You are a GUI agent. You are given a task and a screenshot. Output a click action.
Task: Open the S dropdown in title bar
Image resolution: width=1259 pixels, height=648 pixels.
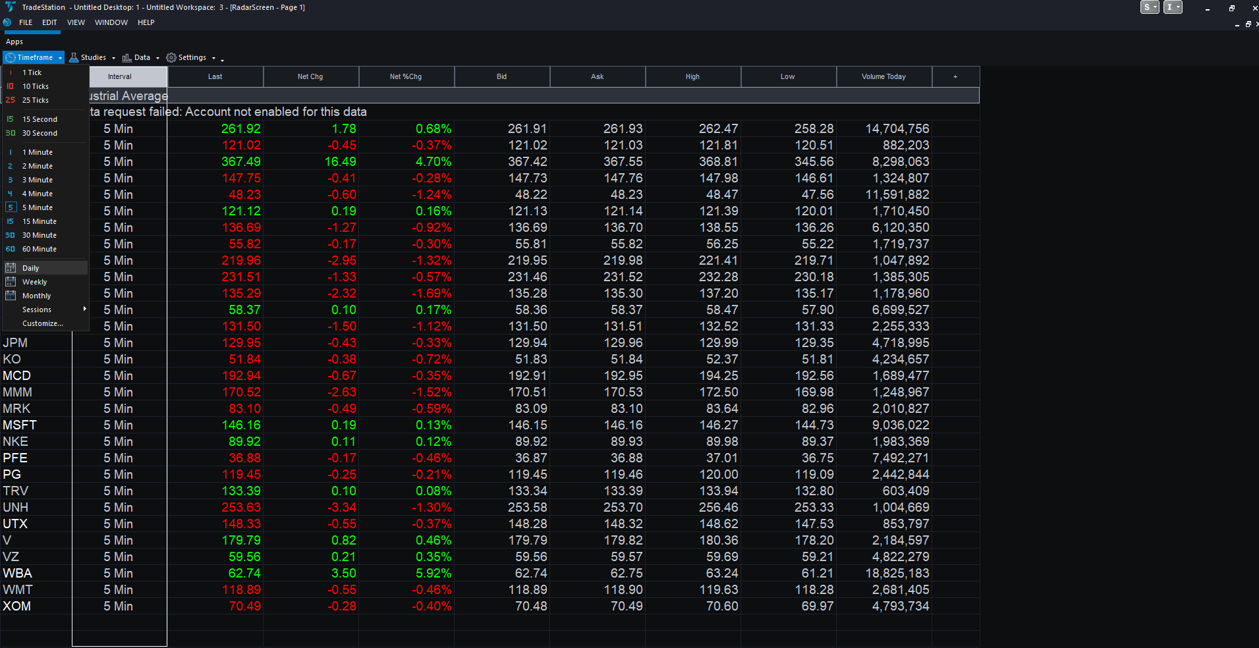click(1150, 7)
